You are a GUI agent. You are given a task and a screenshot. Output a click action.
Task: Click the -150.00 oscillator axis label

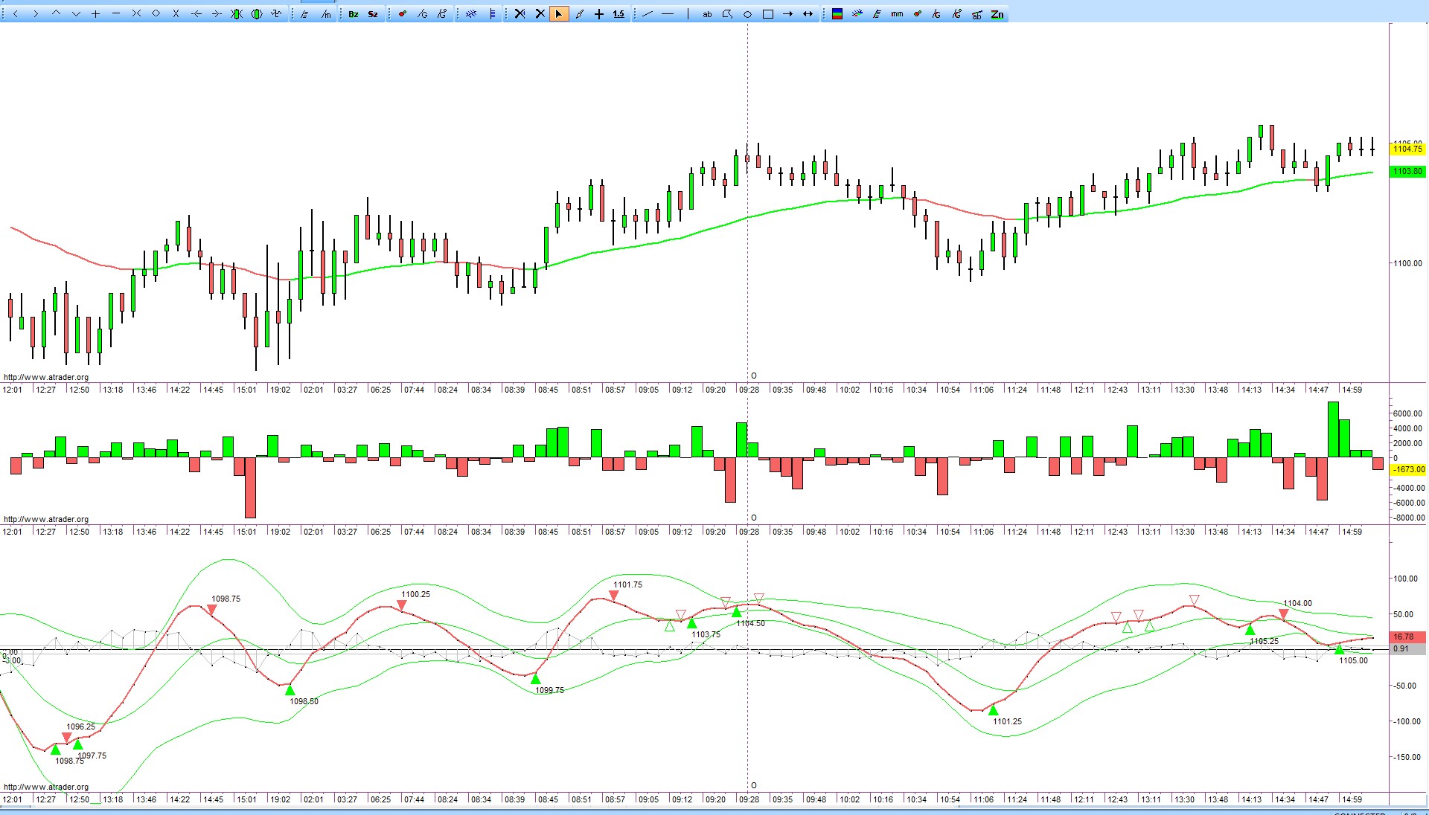coord(1406,757)
